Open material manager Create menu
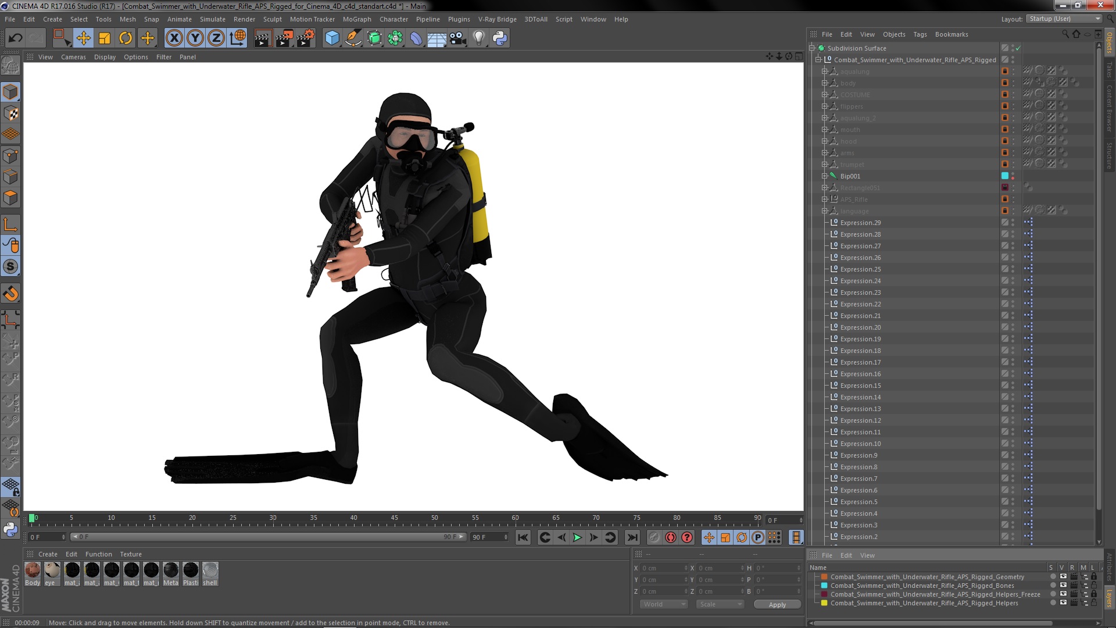The height and width of the screenshot is (628, 1116). click(x=48, y=554)
